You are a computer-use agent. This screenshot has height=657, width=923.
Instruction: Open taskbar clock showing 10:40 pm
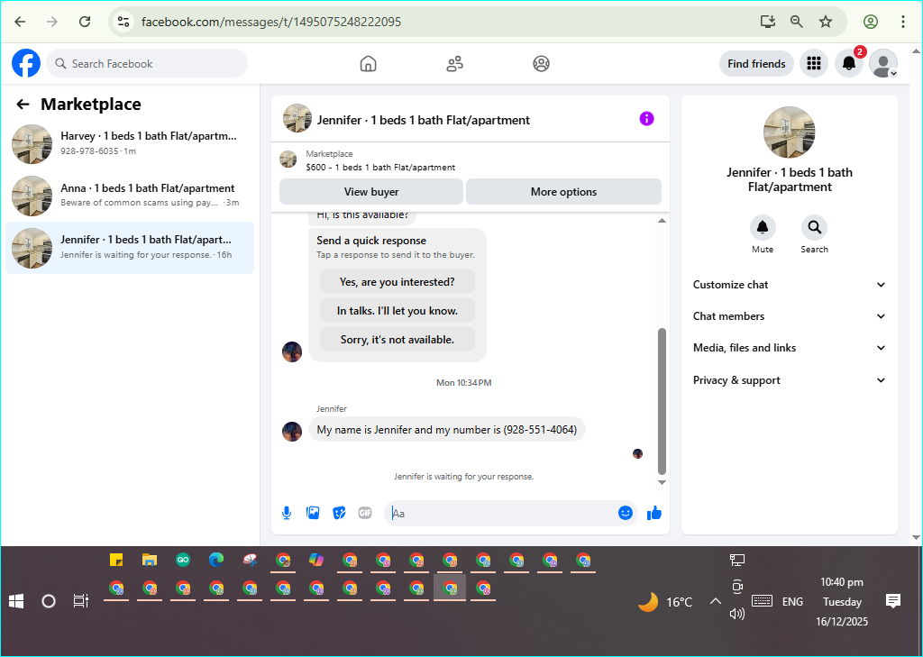tap(842, 602)
